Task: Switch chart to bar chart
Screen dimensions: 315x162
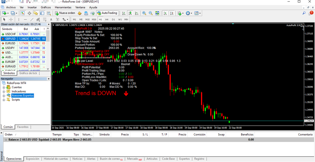Action: click(x=124, y=13)
